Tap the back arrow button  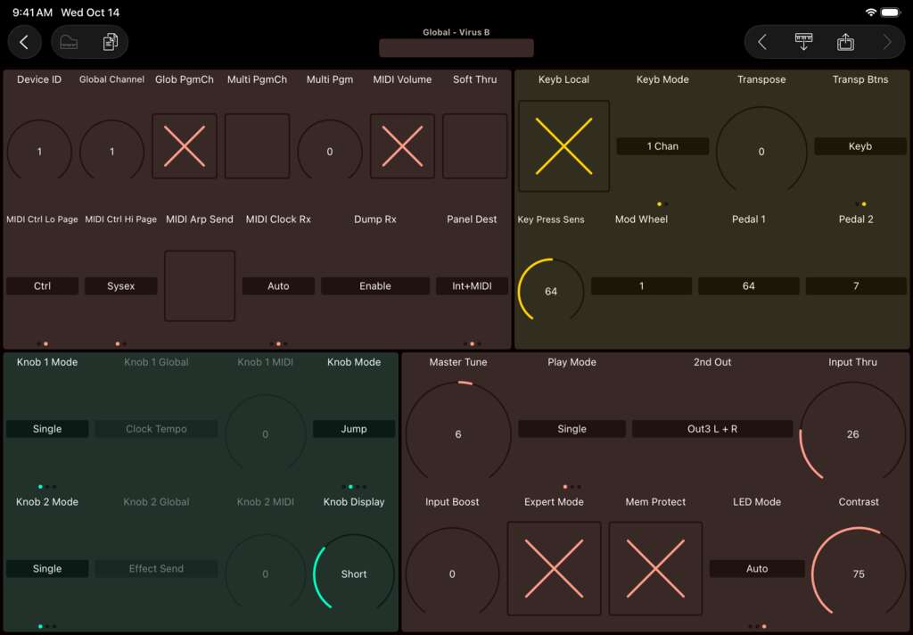pos(24,42)
